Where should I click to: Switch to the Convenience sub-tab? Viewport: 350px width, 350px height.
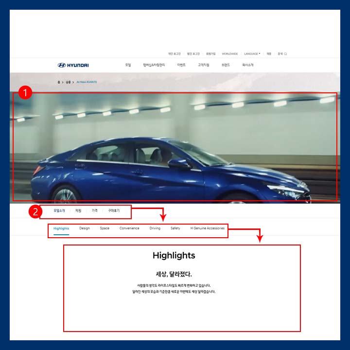(129, 228)
